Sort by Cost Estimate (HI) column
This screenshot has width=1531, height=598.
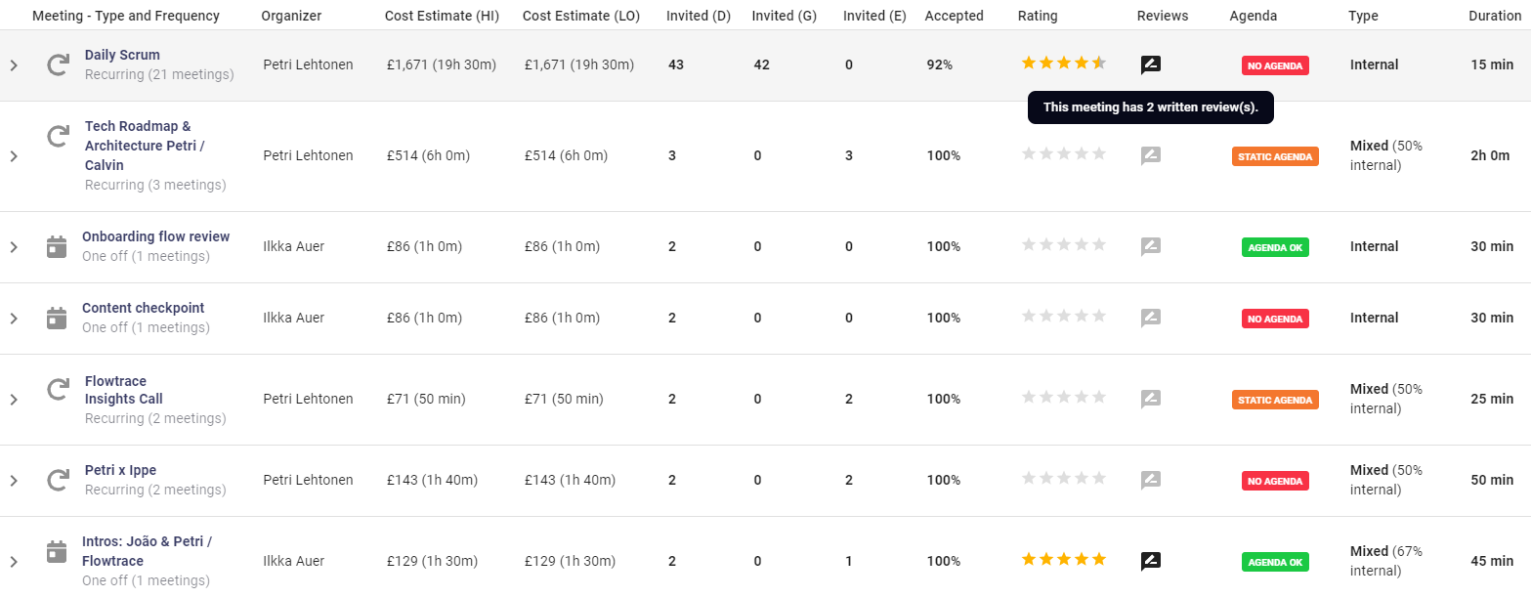(x=442, y=16)
